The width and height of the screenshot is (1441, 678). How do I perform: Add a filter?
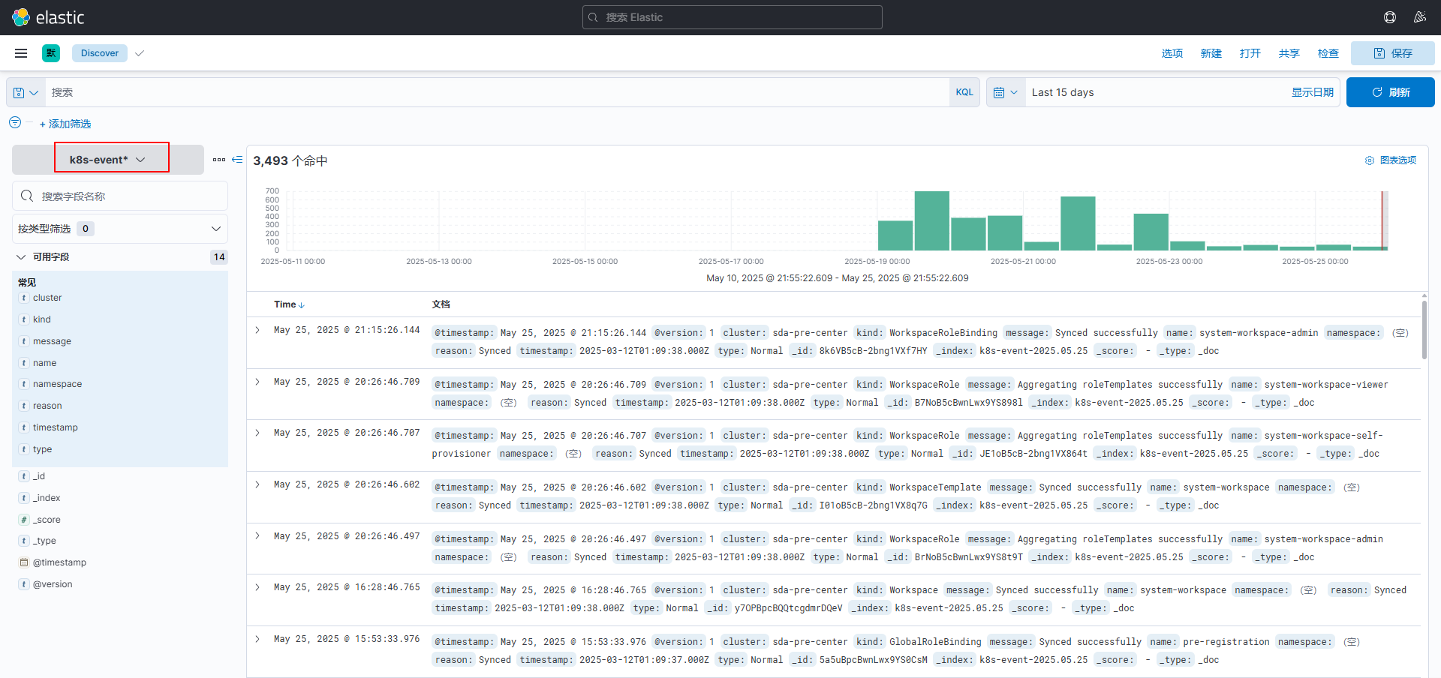(65, 124)
